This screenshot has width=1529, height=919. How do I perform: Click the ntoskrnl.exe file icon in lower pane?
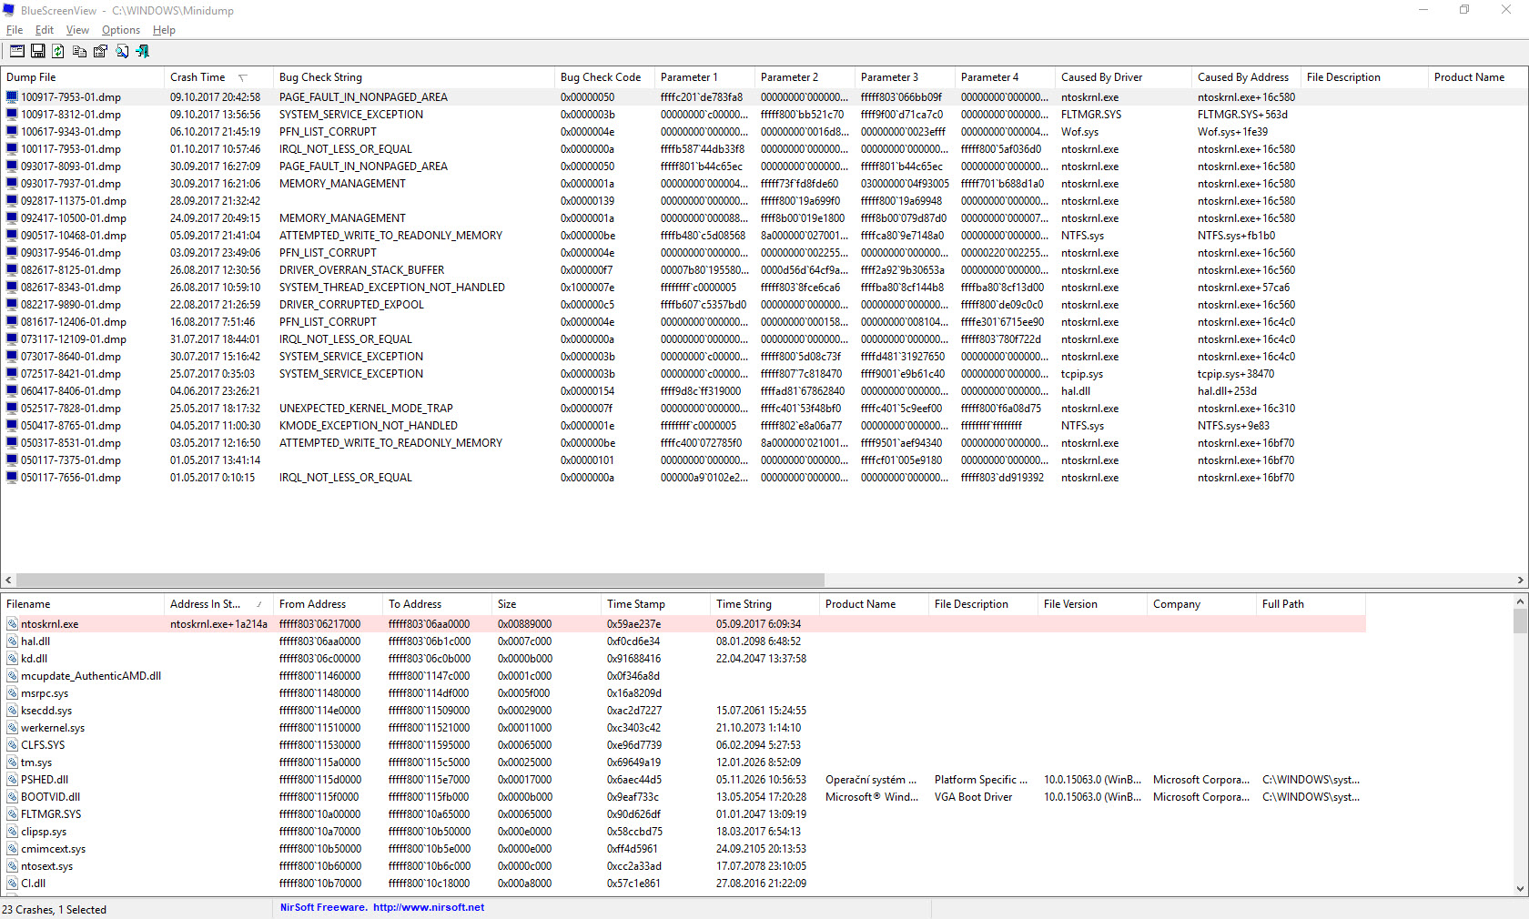(x=13, y=624)
